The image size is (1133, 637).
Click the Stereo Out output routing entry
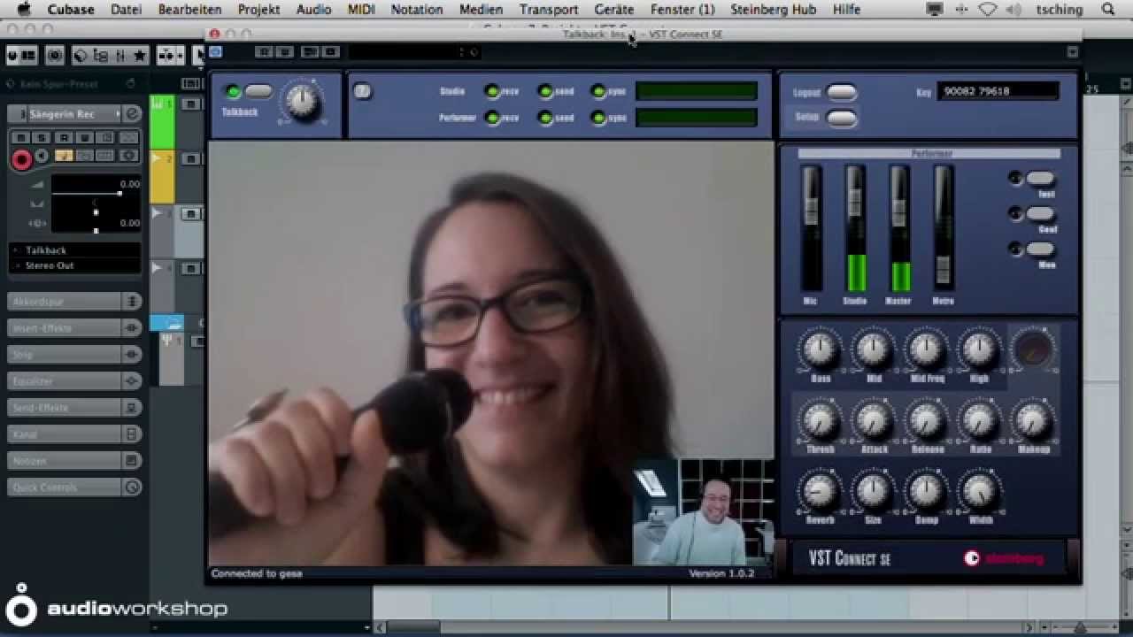point(75,265)
